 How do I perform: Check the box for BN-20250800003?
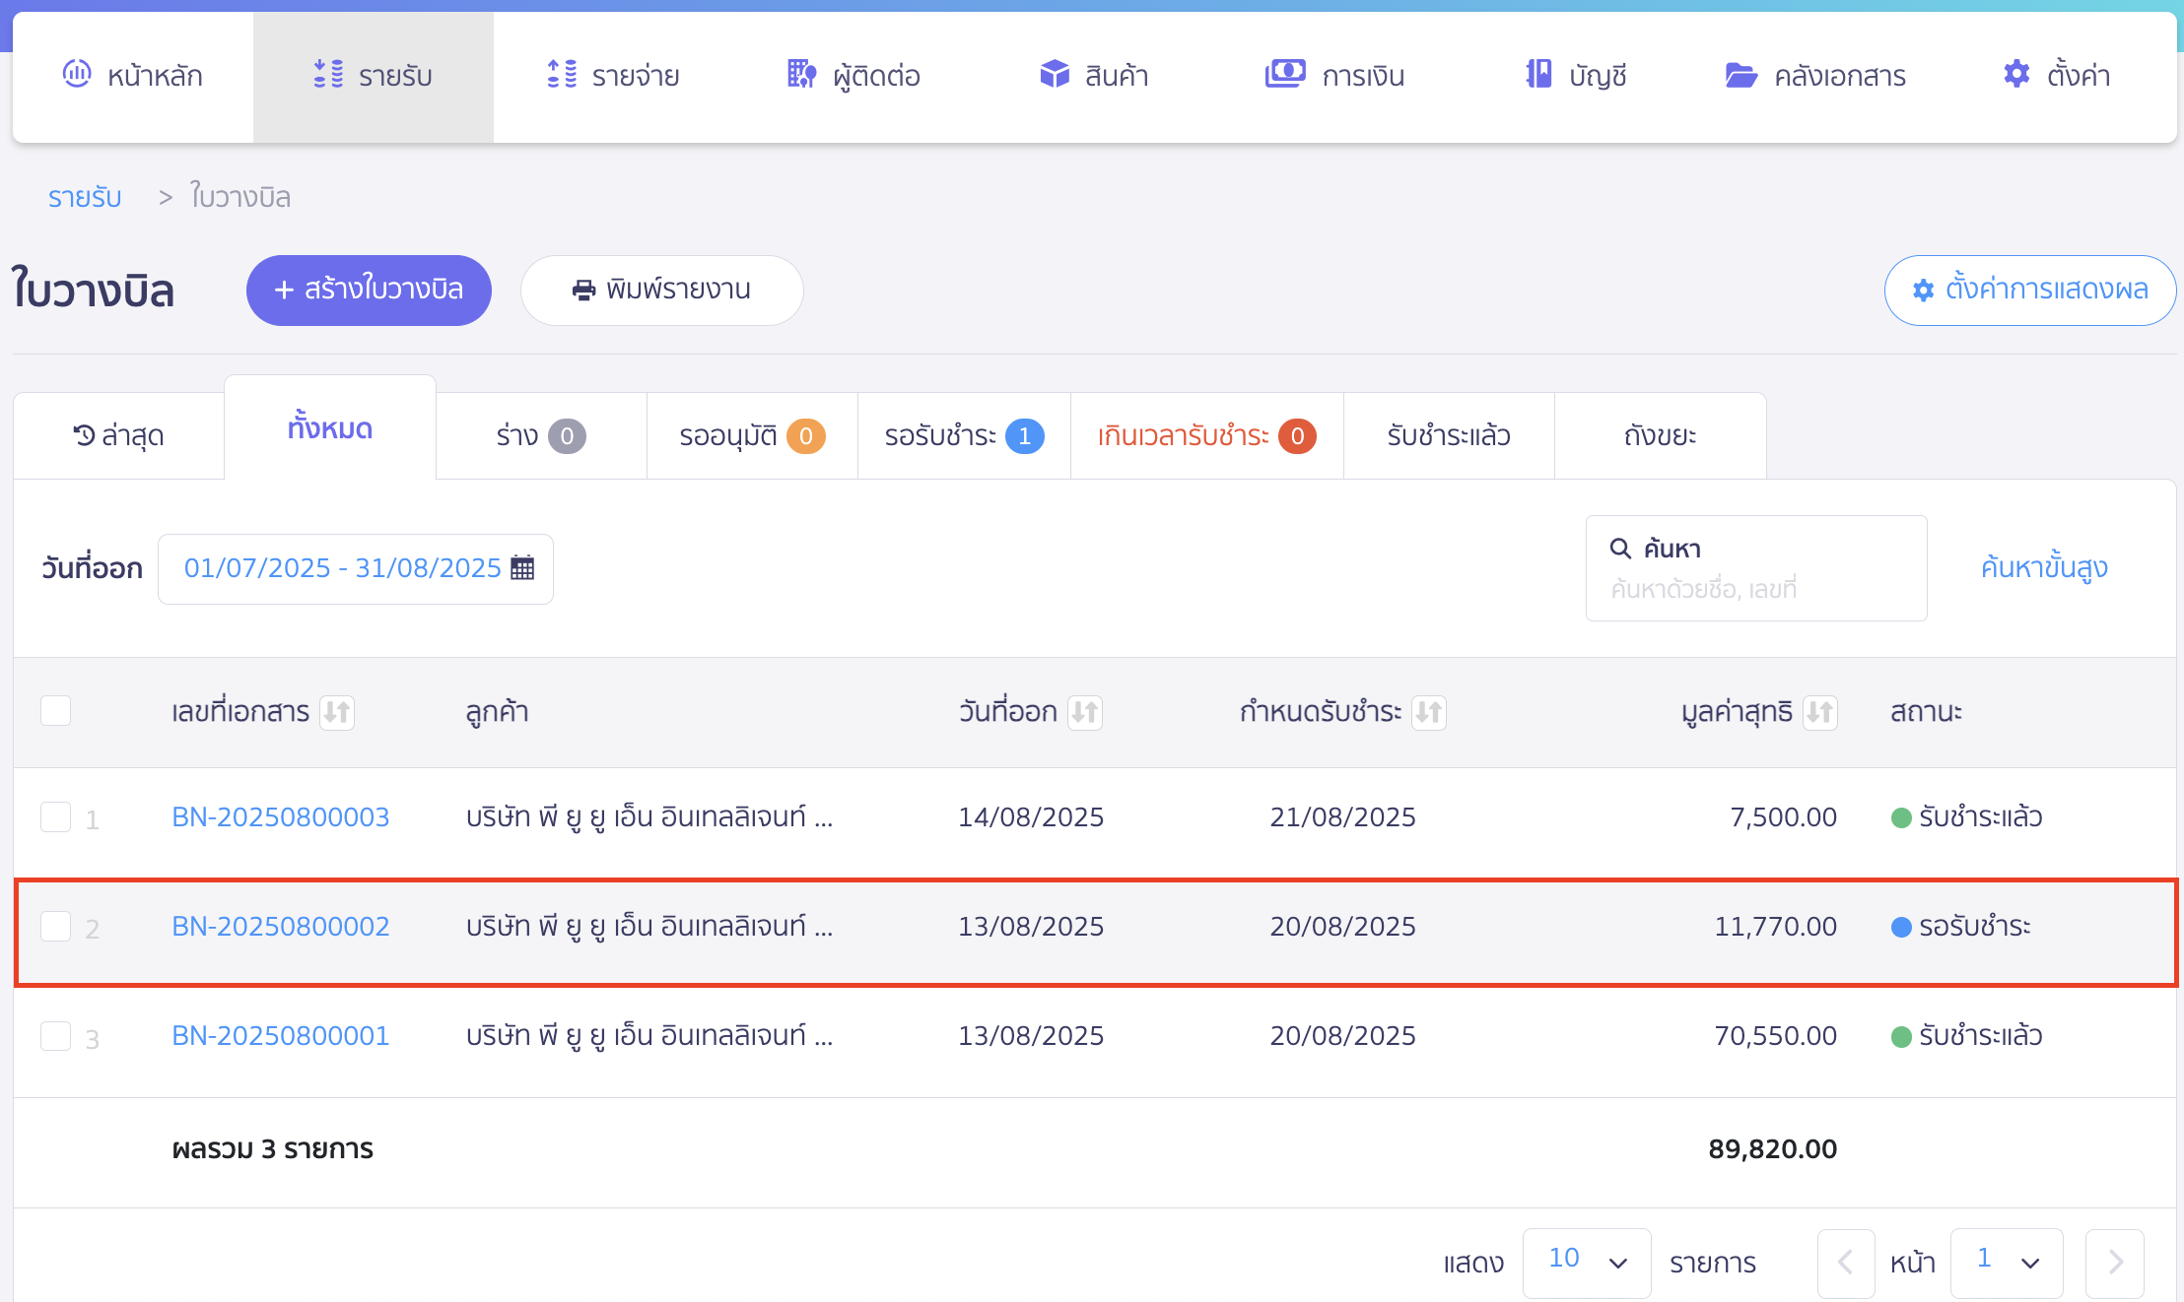(x=56, y=817)
